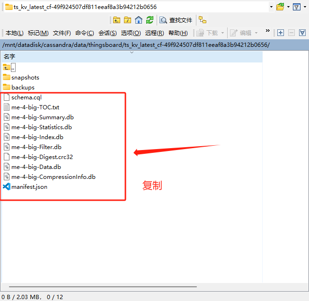The image size is (309, 301).
Task: Click the select all check icon
Action: pos(302,33)
